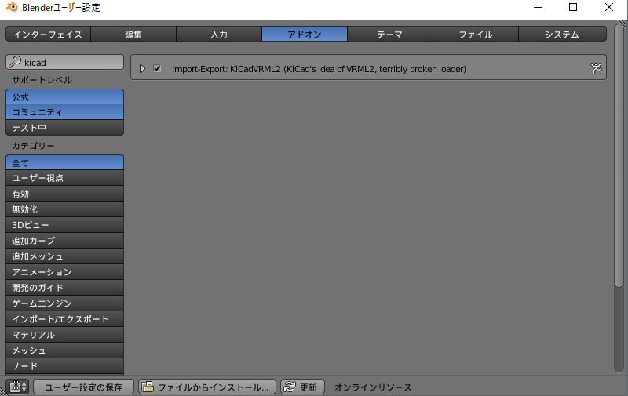Toggle the コミュニティ support level
Screen dimensions: 628x396
coord(64,112)
